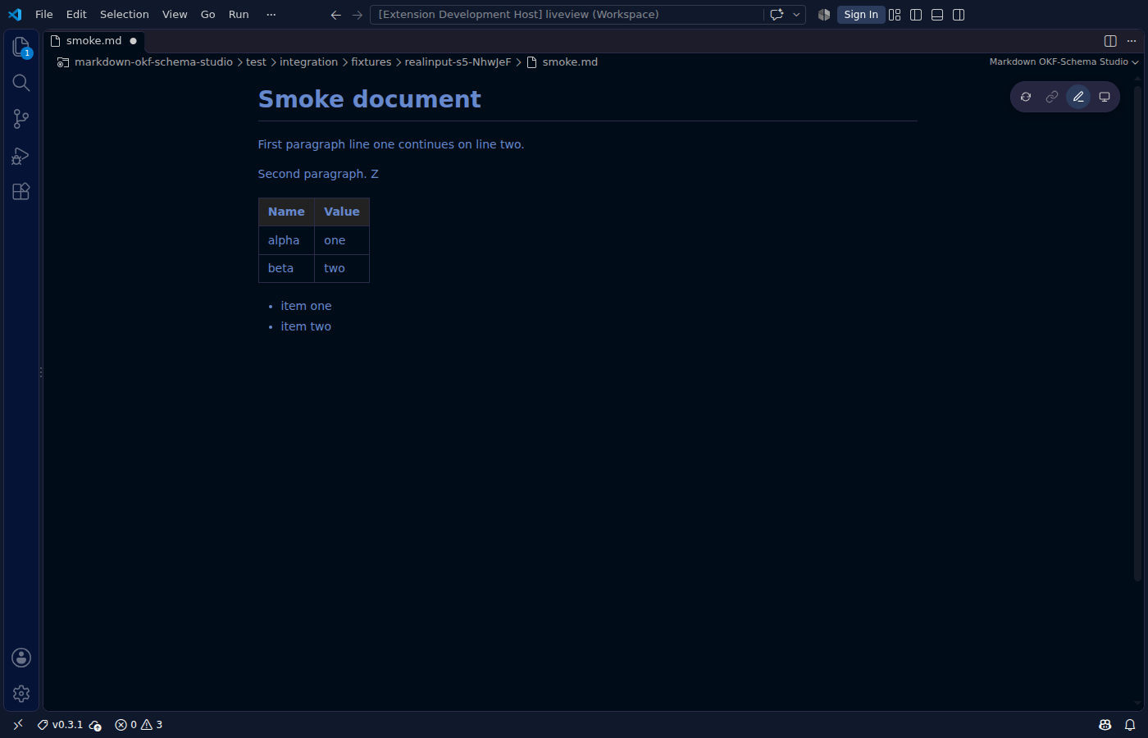Screen dimensions: 1148x738
Task: Click the Copilot status icon in status bar
Action: click(x=1105, y=725)
